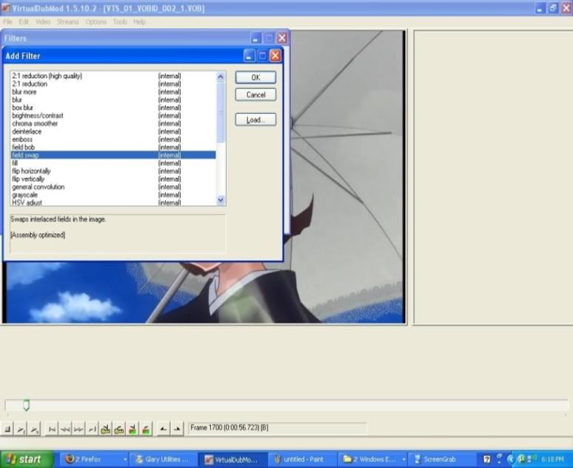This screenshot has width=573, height=468.
Task: Set the selection end marker
Action: point(177,429)
